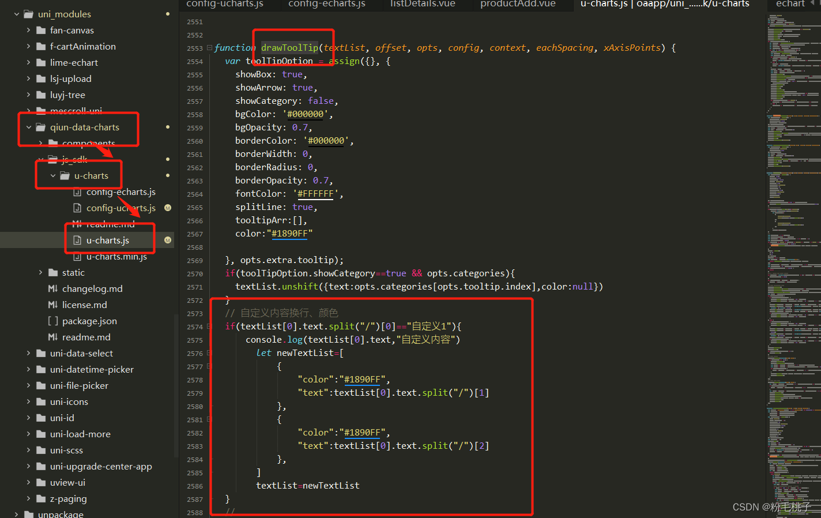The width and height of the screenshot is (821, 518).
Task: Click the "#1890FF" color value on line 2567
Action: (x=289, y=234)
